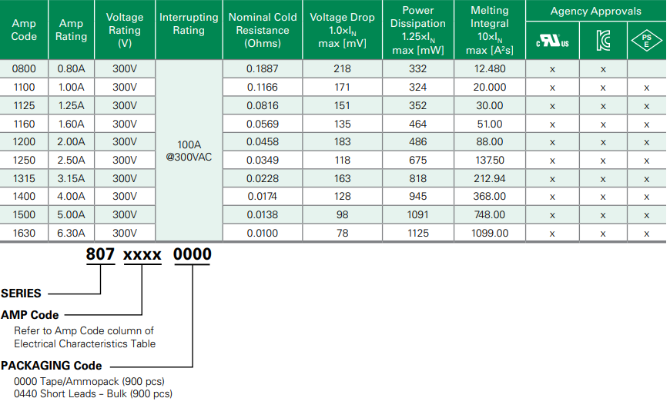Select the Amp Code column header
Screen dimensions: 670x408
coord(25,31)
